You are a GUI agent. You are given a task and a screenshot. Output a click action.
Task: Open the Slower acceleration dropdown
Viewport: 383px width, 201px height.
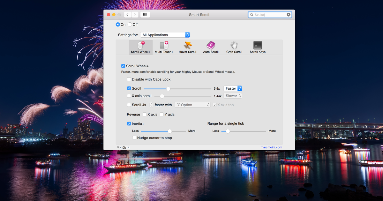point(233,96)
